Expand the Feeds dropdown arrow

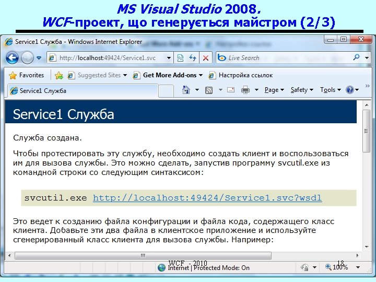coord(220,90)
